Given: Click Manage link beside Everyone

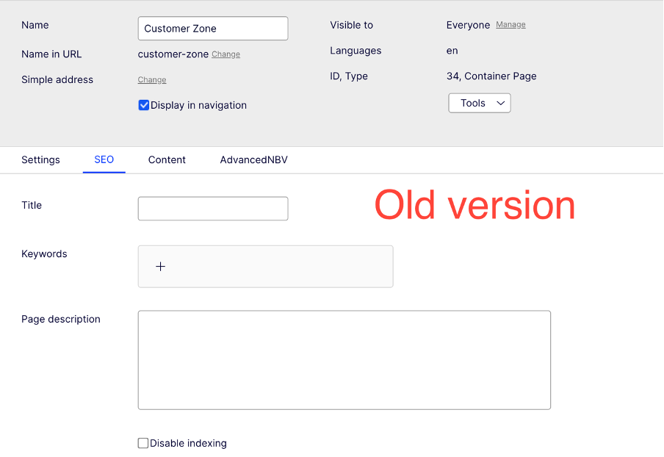Looking at the screenshot, I should pyautogui.click(x=510, y=25).
